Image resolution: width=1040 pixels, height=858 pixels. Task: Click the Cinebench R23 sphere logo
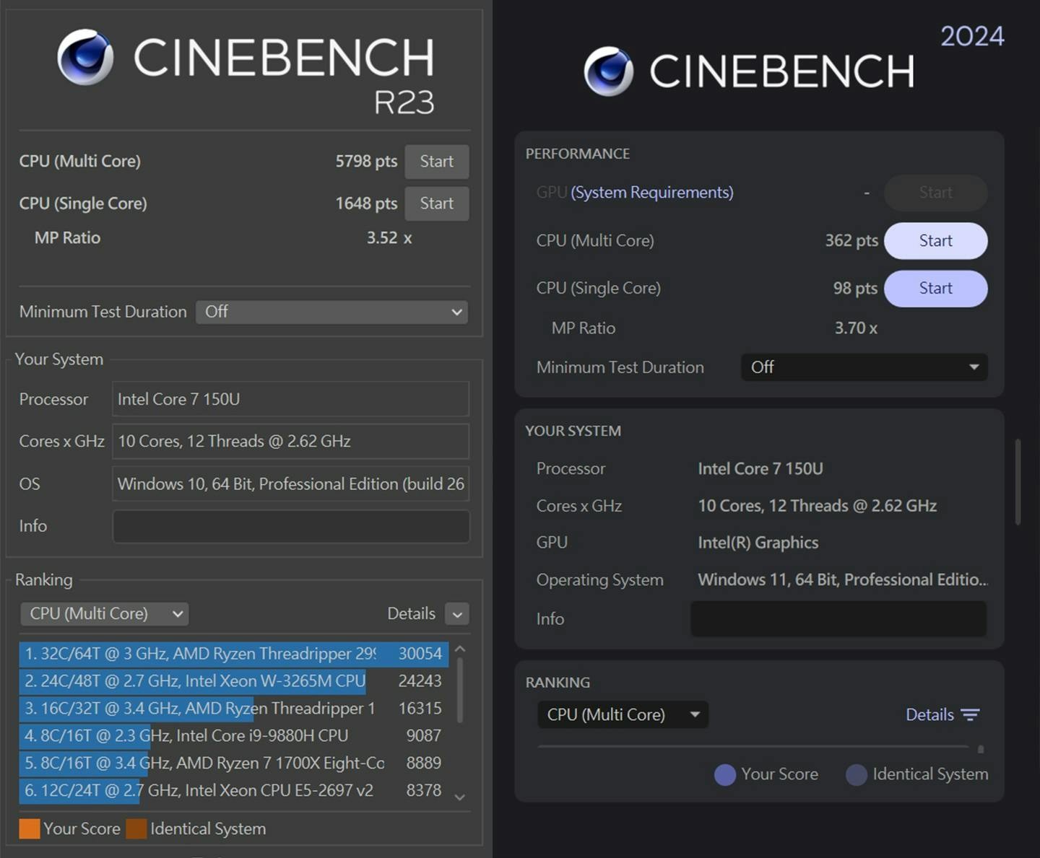[x=85, y=57]
